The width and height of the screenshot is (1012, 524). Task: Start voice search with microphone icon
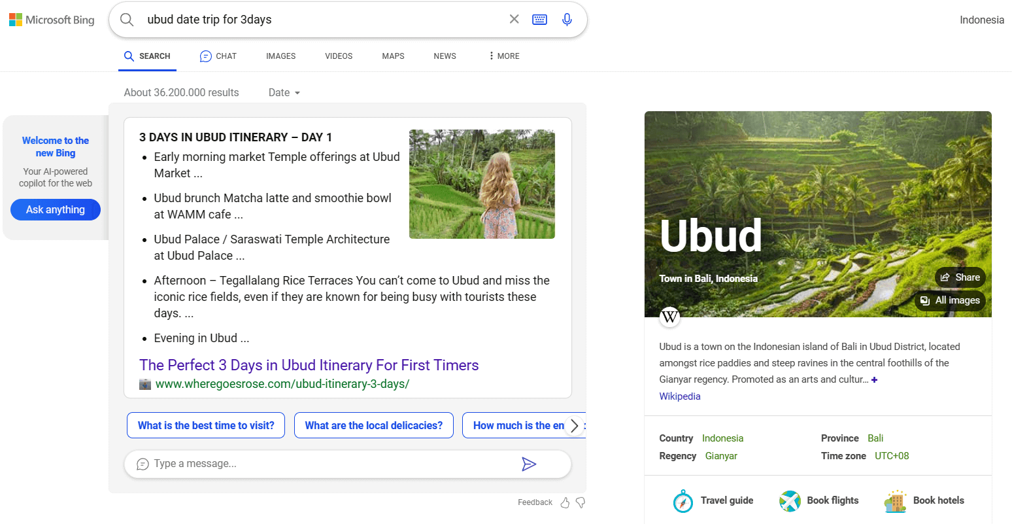pyautogui.click(x=567, y=20)
